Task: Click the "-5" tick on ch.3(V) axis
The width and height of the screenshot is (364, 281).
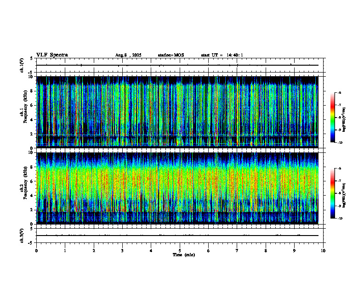Action: [31, 243]
